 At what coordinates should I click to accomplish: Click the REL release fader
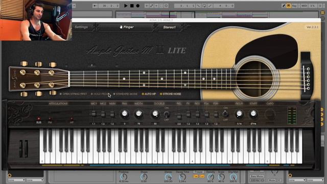[179, 116]
